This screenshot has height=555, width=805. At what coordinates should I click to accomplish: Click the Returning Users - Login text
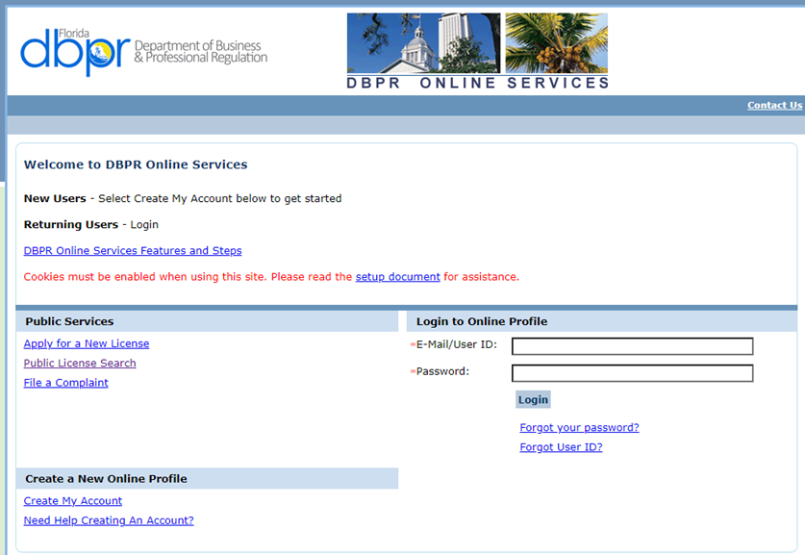[x=90, y=225]
